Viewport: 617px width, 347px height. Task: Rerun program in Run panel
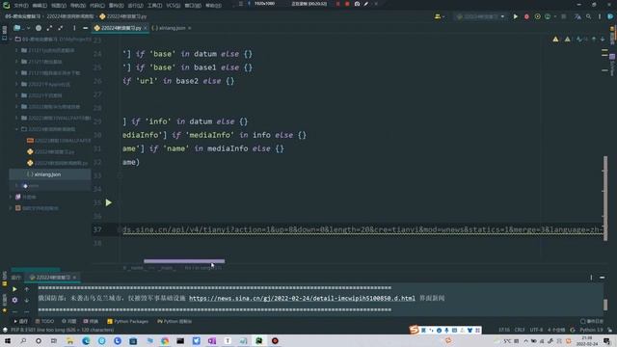14,289
